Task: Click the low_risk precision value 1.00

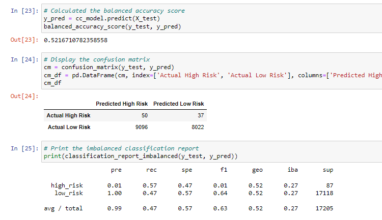Action: tap(115, 193)
